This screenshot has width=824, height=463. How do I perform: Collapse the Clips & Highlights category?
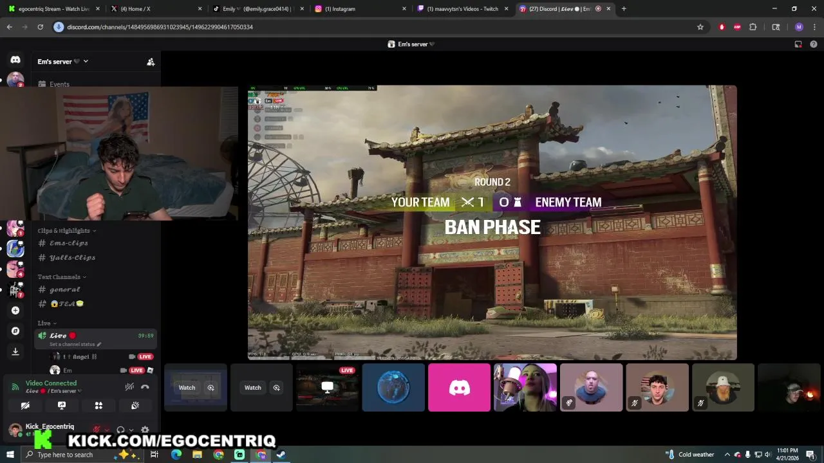[66, 231]
